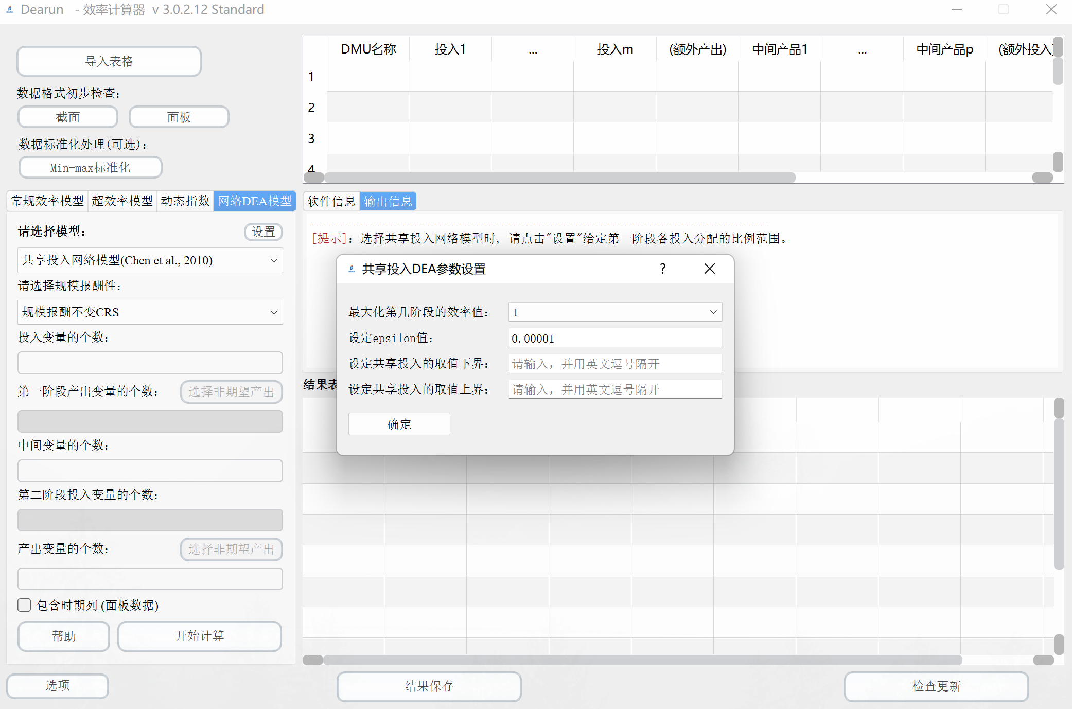The image size is (1072, 709).
Task: Close the 共享投入DEA参数设置 dialog
Action: click(709, 269)
